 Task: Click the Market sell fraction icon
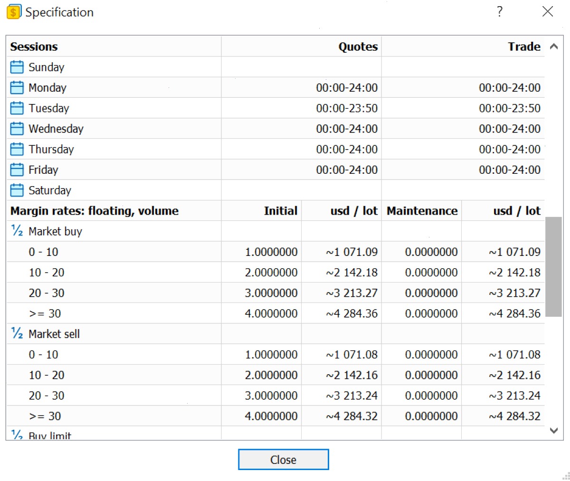pyautogui.click(x=17, y=333)
